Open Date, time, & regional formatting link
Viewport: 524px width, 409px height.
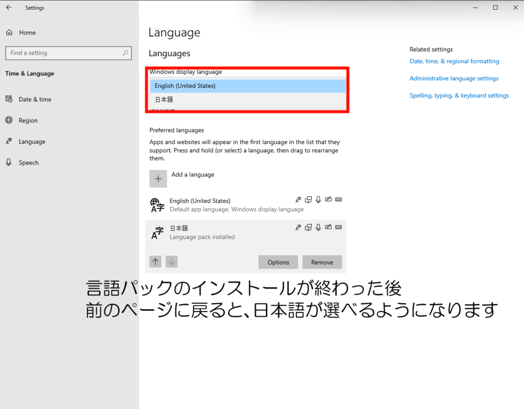point(454,61)
